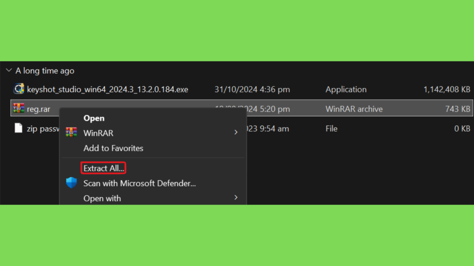Click the WinRAR icon in context menu
The image size is (474, 266).
(71, 133)
